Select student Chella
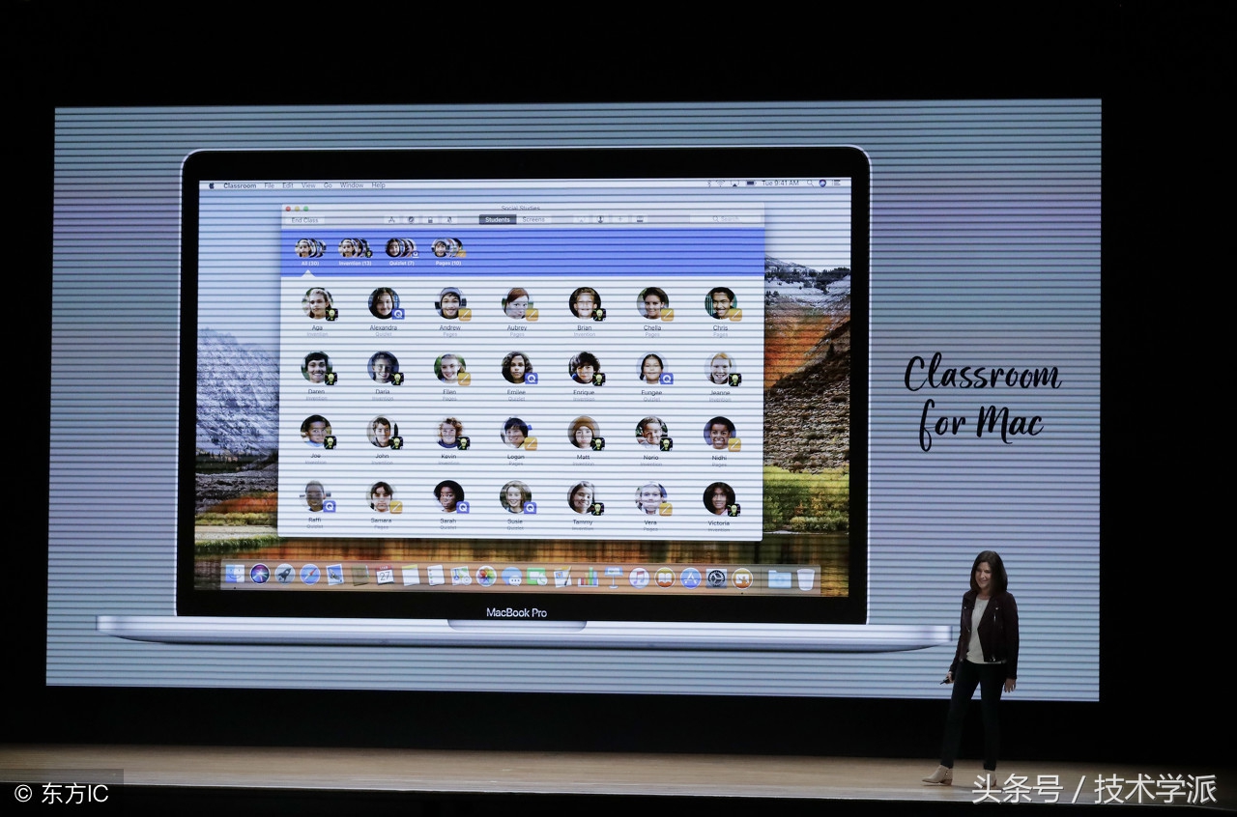The width and height of the screenshot is (1237, 817). point(652,310)
